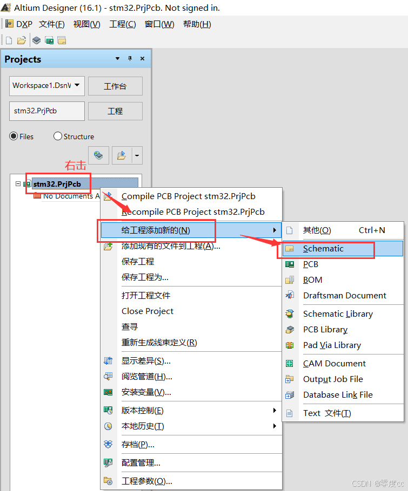Screen dimensions: 408x491
Task: Select the Structure radio button
Action: 58,136
